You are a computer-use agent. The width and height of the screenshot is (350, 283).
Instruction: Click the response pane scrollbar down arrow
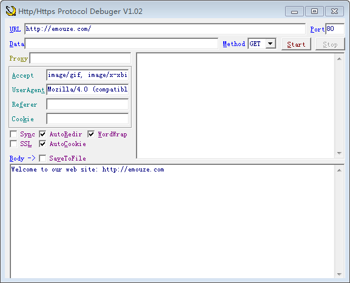[339, 153]
